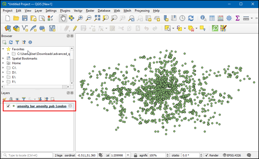
Task: Click the Zoom In magnifier tool
Action: 80,18
